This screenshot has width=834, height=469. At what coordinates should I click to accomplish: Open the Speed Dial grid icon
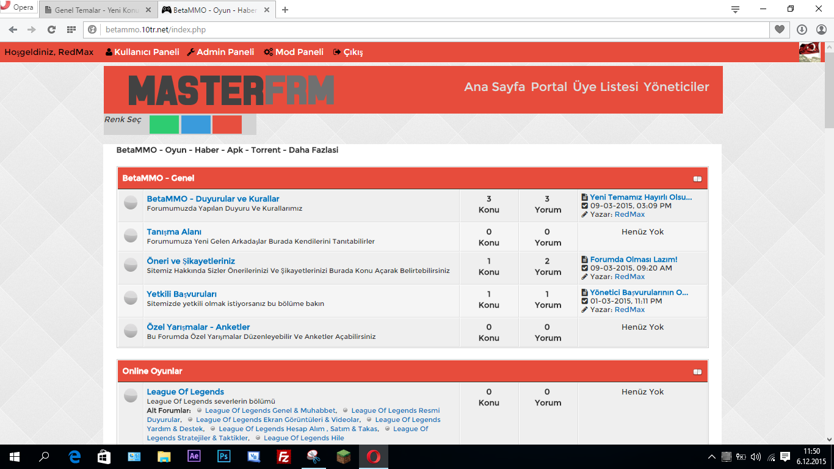tap(71, 29)
